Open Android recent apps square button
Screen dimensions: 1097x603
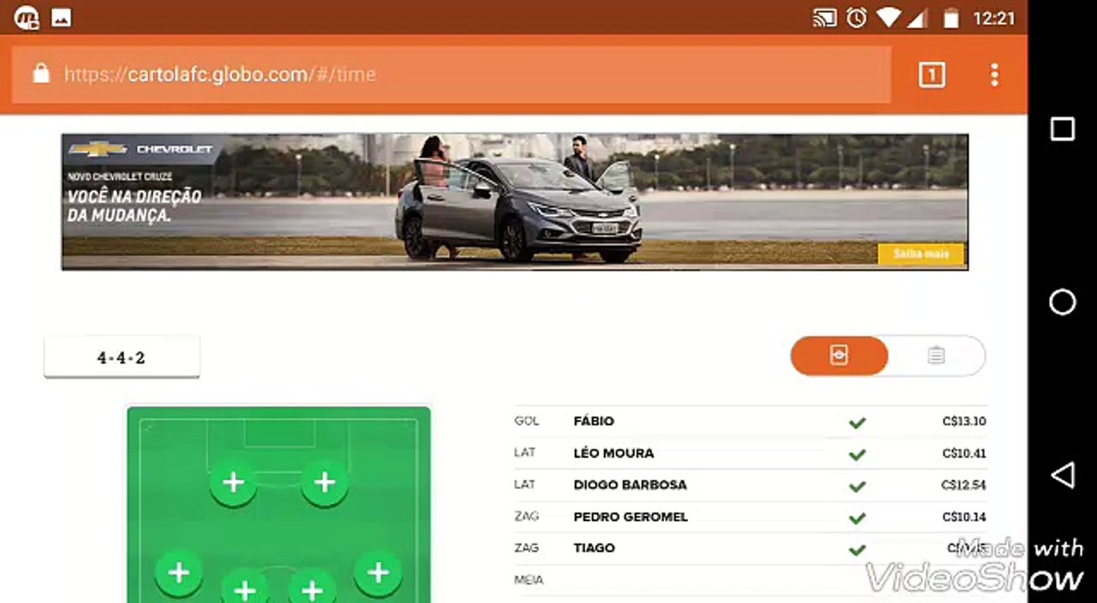click(x=1063, y=129)
